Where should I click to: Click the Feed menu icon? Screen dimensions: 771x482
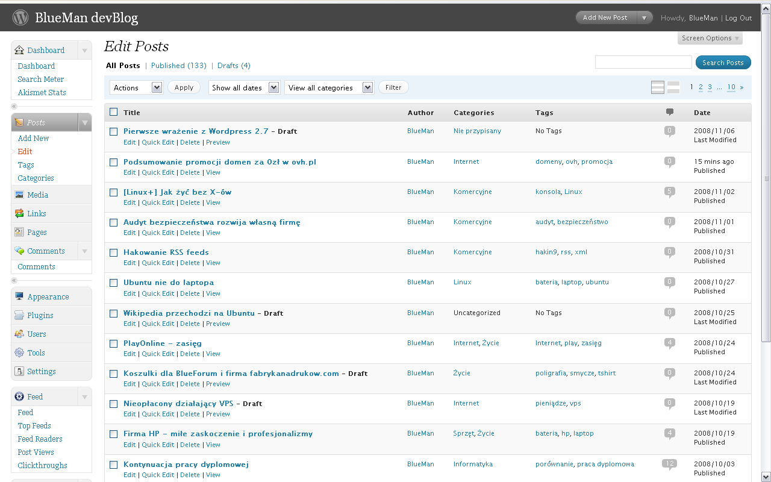[x=19, y=396]
